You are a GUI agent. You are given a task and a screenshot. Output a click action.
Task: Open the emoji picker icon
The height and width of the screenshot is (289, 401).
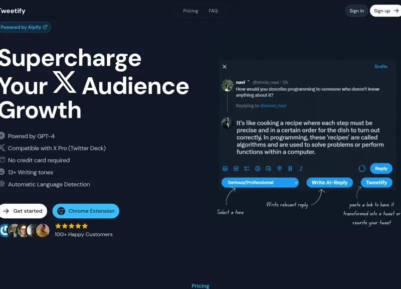coord(258,169)
